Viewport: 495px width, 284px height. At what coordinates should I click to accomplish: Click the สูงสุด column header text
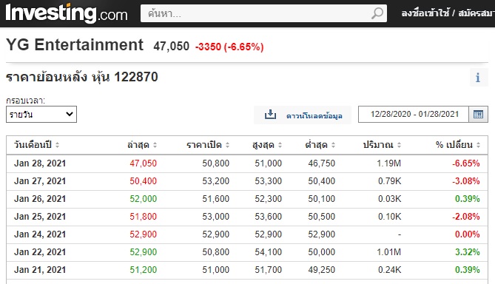[263, 144]
